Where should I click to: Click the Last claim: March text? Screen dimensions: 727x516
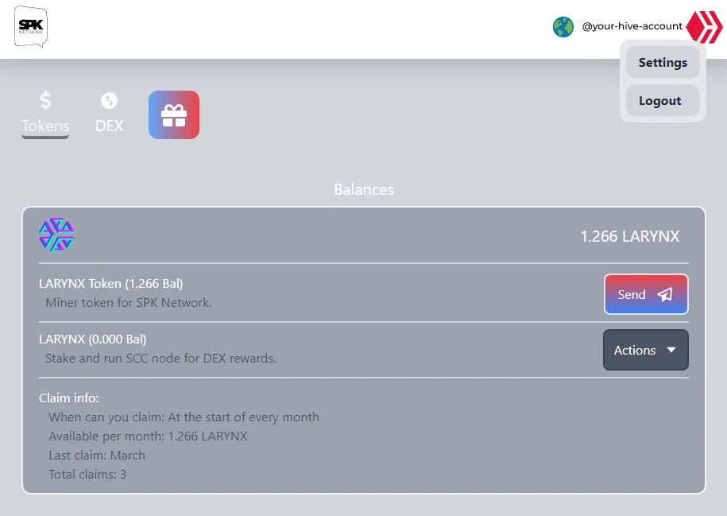pos(97,456)
